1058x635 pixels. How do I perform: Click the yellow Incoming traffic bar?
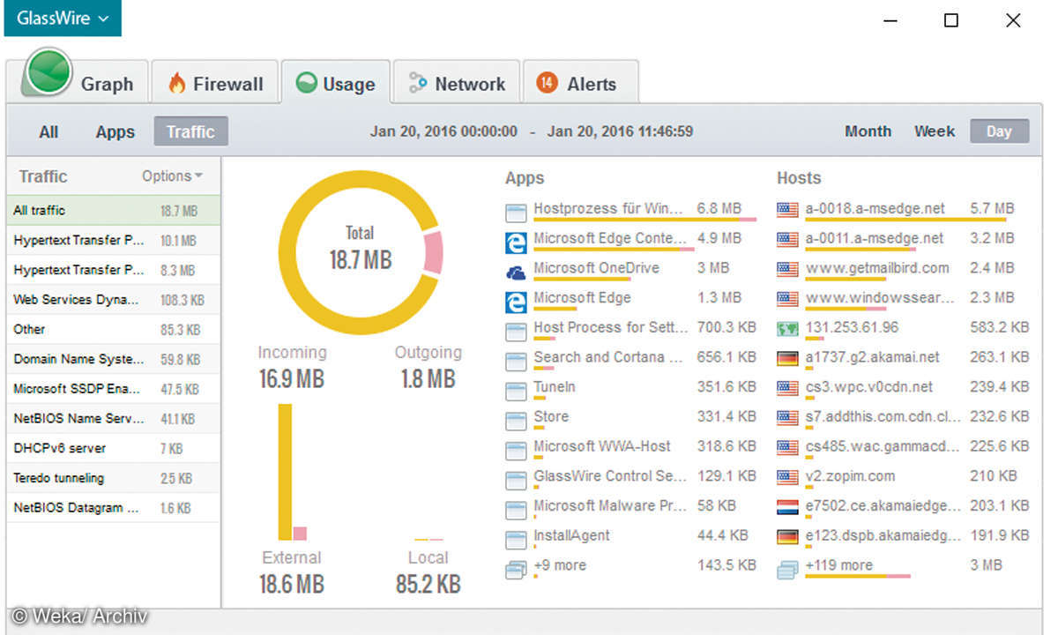tap(285, 472)
